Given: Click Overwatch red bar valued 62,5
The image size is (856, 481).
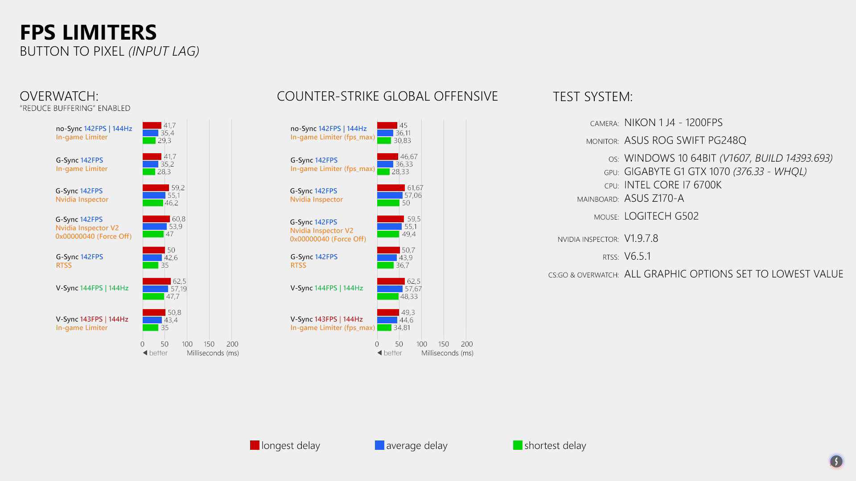Looking at the screenshot, I should (156, 281).
